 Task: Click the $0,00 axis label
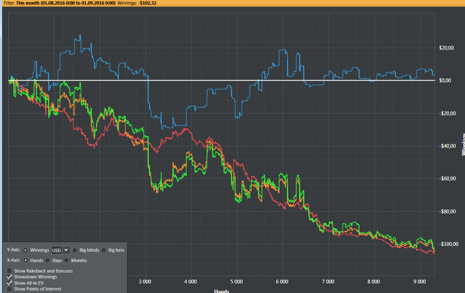click(x=445, y=80)
